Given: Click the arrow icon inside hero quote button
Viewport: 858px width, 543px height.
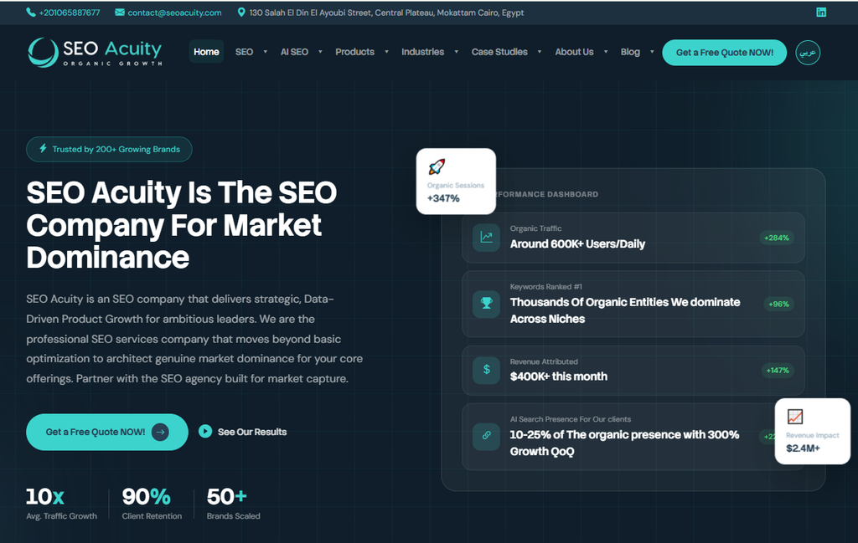Looking at the screenshot, I should 160,432.
